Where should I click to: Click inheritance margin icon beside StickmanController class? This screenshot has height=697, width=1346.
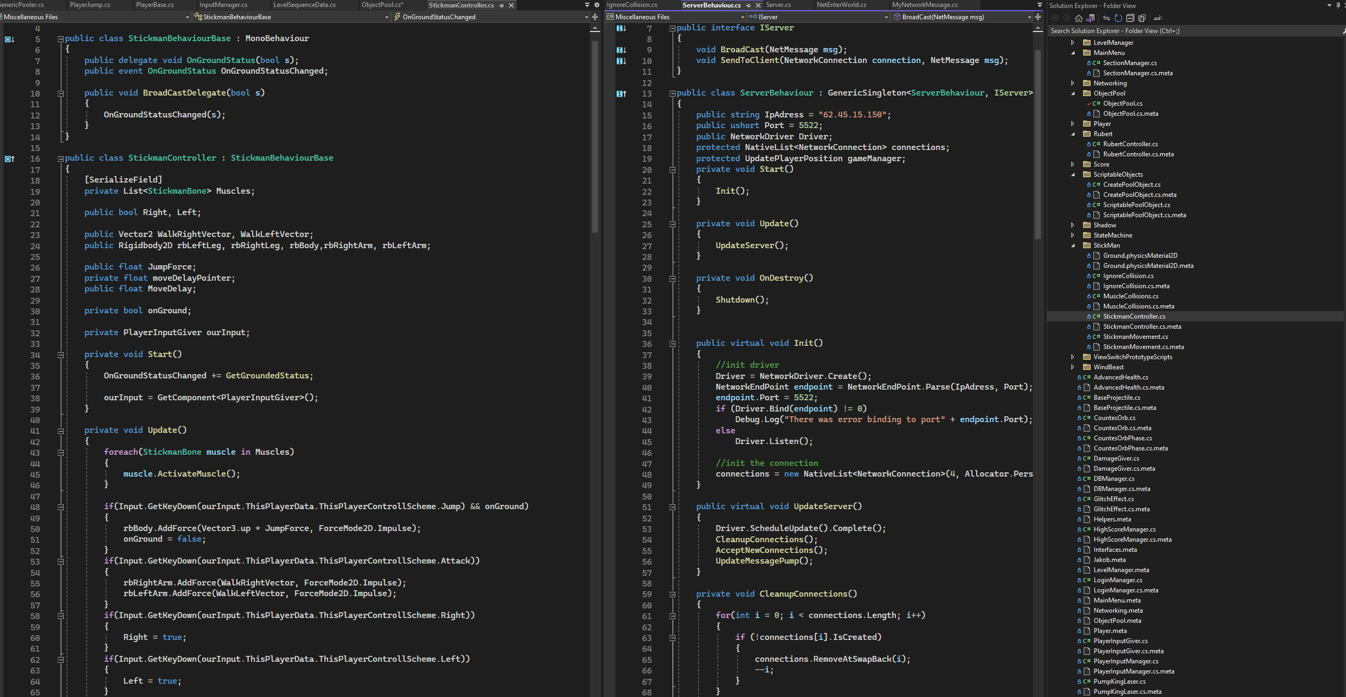pyautogui.click(x=10, y=159)
